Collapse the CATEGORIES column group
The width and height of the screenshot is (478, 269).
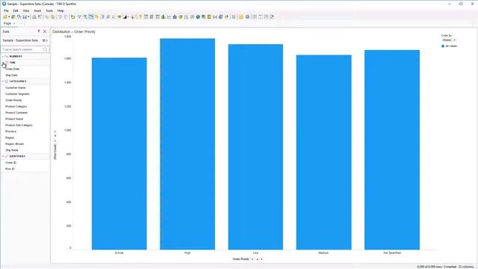(3, 81)
